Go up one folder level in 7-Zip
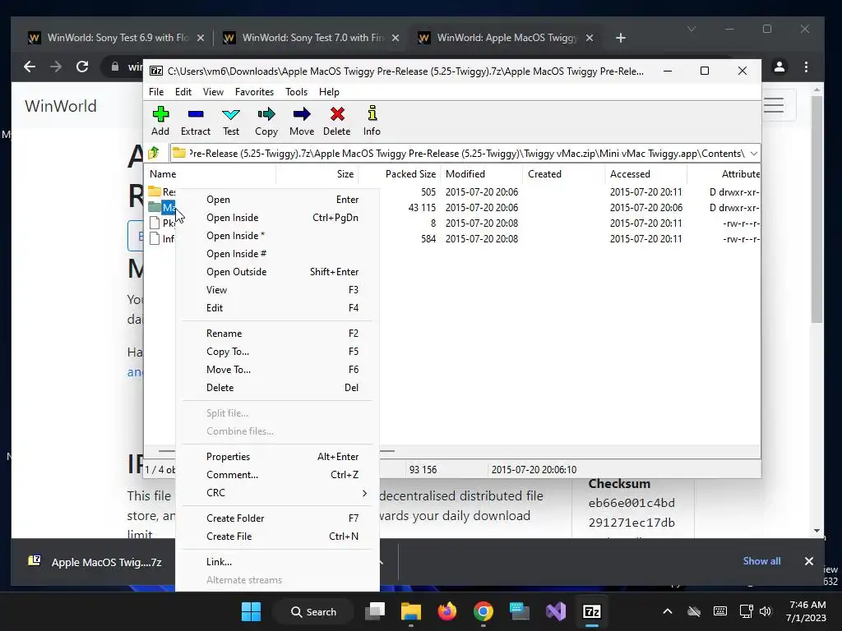This screenshot has width=842, height=631. click(154, 154)
